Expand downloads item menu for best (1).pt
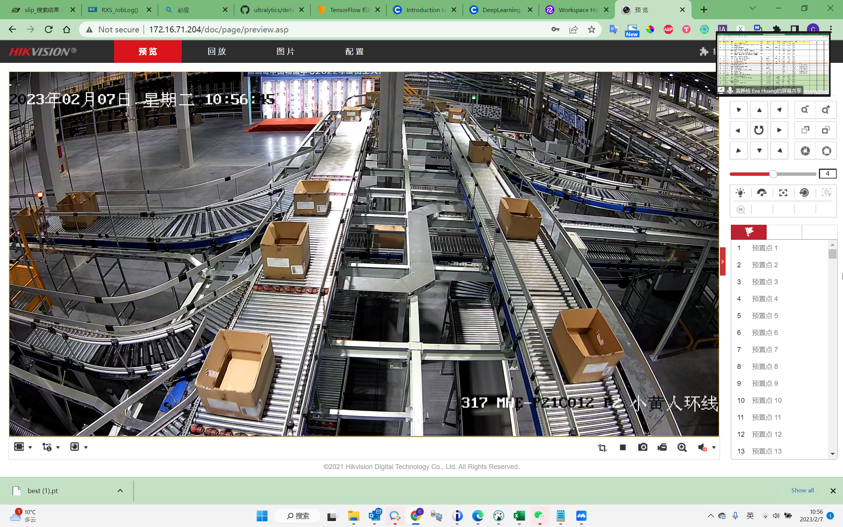Image resolution: width=843 pixels, height=527 pixels. pos(120,490)
